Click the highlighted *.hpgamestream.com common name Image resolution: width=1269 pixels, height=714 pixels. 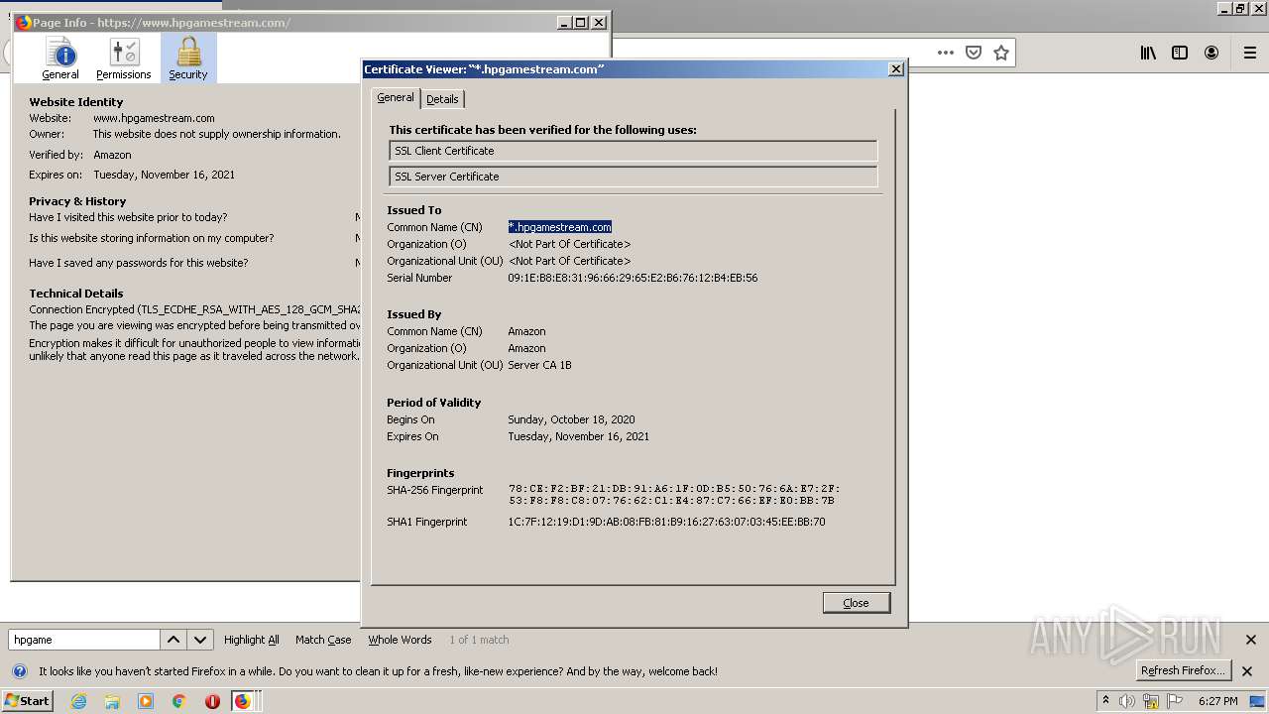tap(560, 227)
